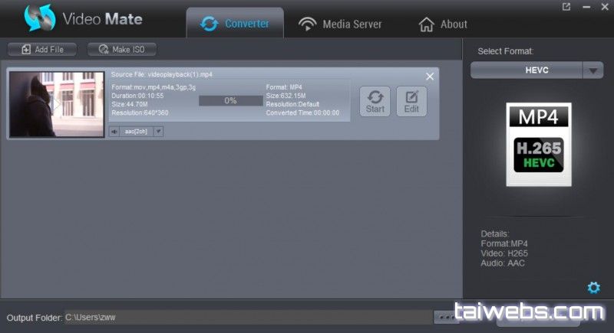Click the 0% conversion progress bar
Screen dimensions: 614x333
(230, 100)
